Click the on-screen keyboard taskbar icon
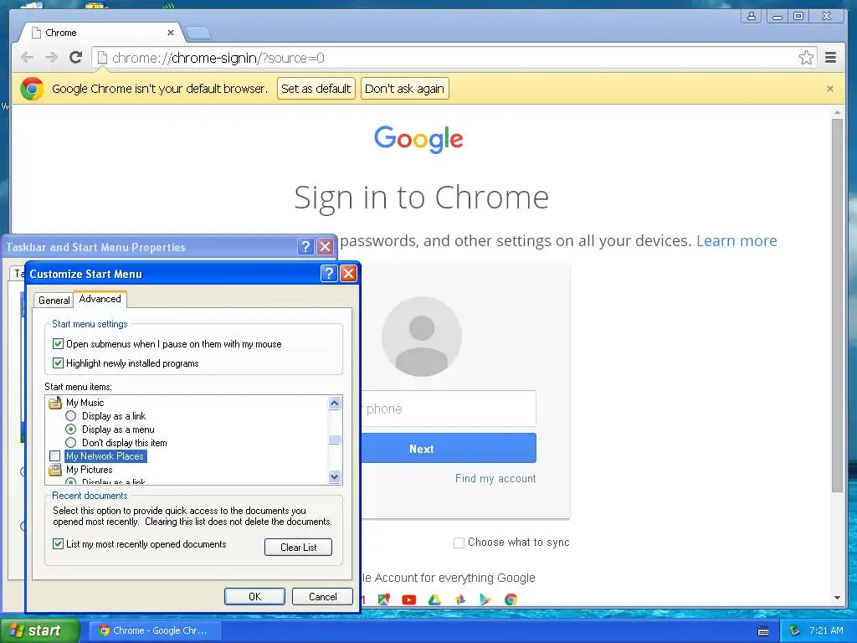 click(x=763, y=631)
